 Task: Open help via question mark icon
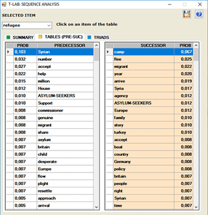[199, 14]
